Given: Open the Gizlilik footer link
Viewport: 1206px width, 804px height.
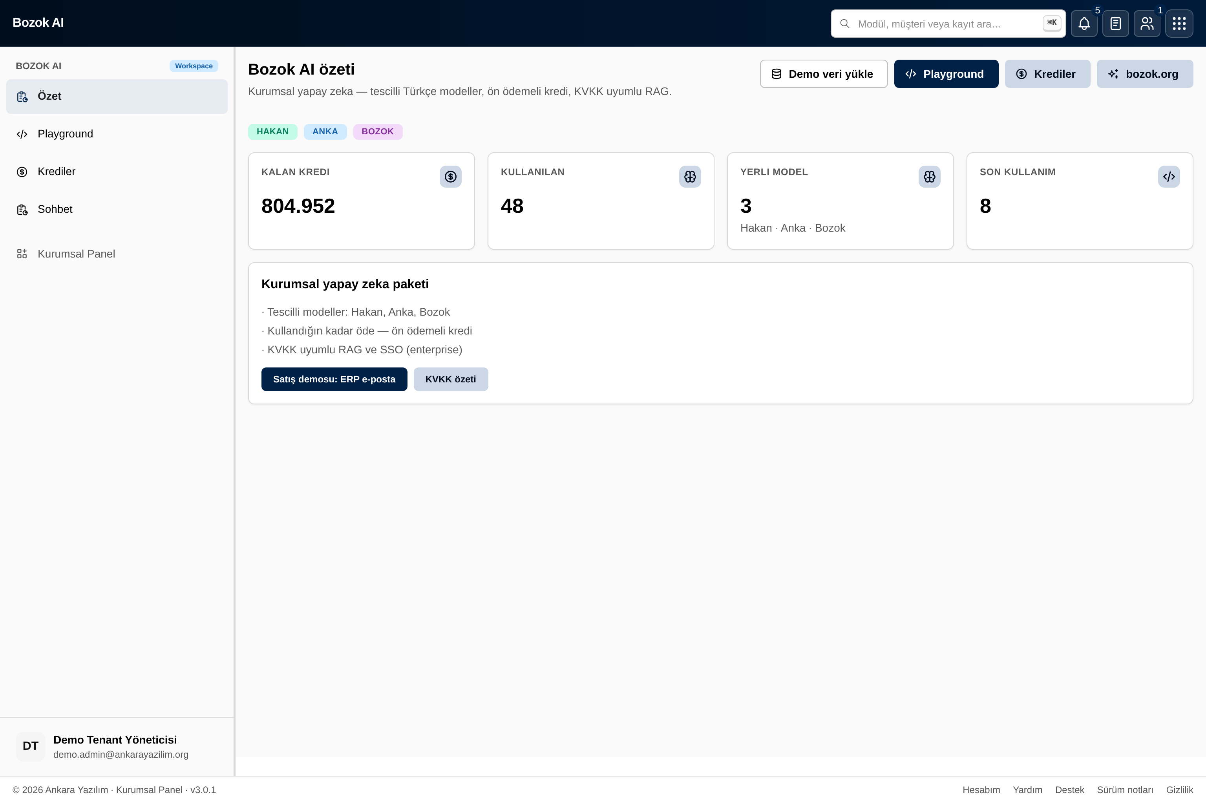Looking at the screenshot, I should tap(1179, 790).
